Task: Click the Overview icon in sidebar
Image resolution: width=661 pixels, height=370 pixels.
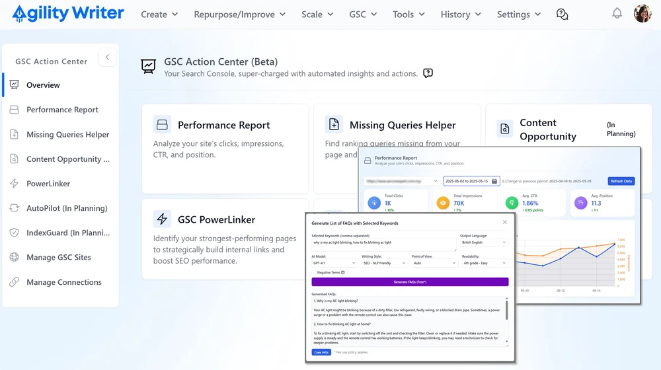Action: click(x=14, y=85)
